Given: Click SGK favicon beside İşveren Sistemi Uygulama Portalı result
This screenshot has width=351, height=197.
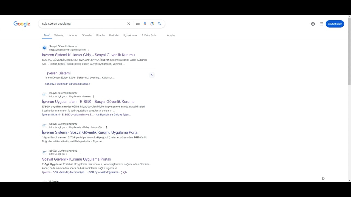Looking at the screenshot, I should tap(45, 126).
